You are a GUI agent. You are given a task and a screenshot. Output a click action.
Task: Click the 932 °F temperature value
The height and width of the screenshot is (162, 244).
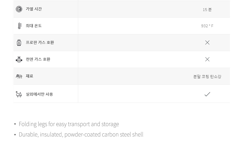[x=207, y=26]
